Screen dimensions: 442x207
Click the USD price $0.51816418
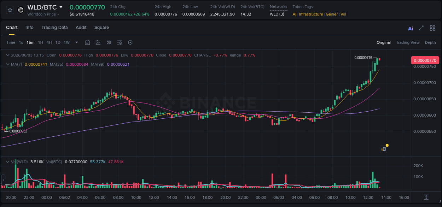point(82,14)
